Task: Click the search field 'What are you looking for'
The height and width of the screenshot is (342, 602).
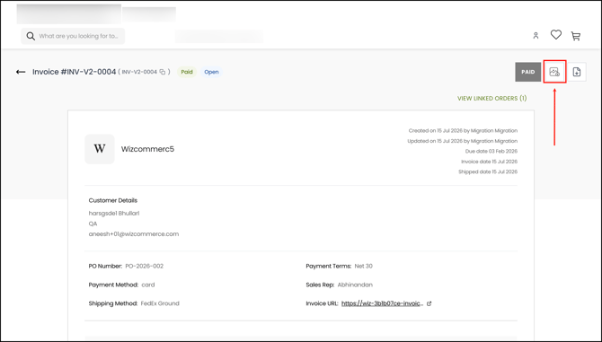Action: coord(73,36)
